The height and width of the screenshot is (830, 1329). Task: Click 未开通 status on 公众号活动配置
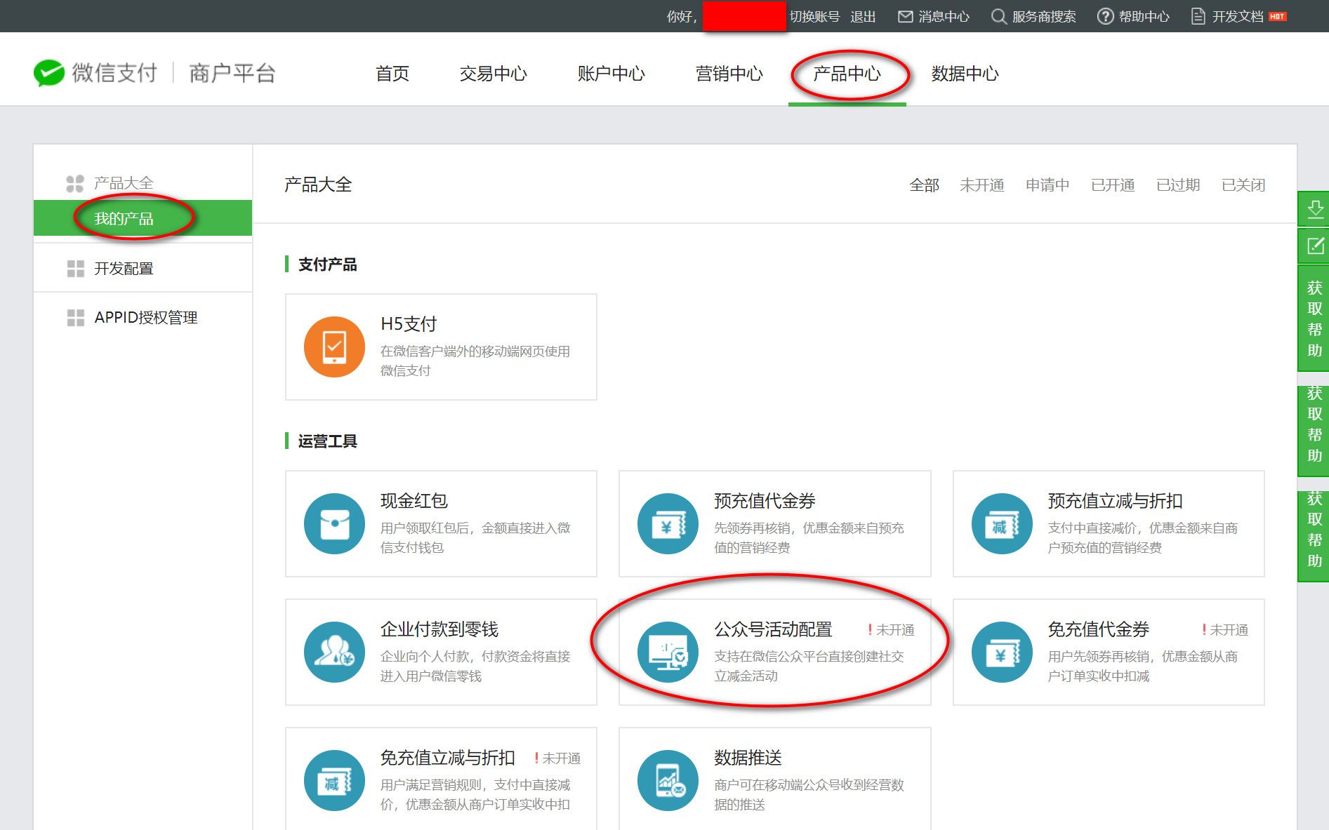[891, 630]
